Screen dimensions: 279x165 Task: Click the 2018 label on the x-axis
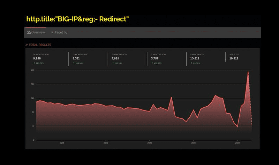pyautogui.click(x=62, y=143)
